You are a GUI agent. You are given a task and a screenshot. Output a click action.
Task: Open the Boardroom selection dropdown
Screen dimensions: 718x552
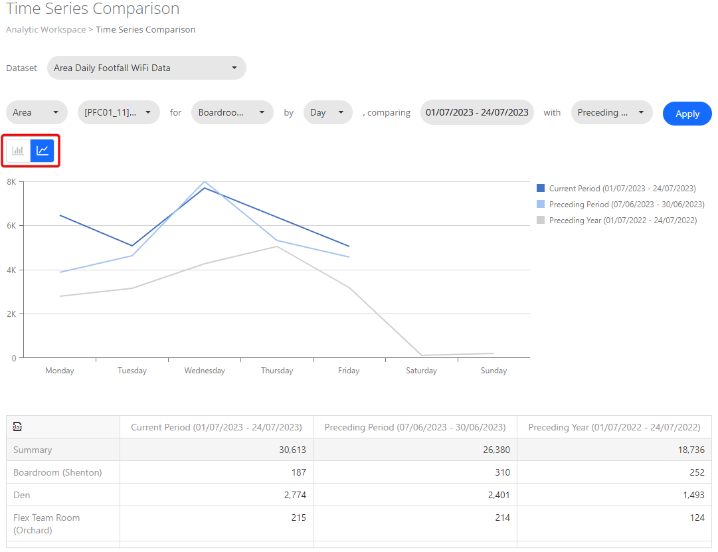click(232, 112)
